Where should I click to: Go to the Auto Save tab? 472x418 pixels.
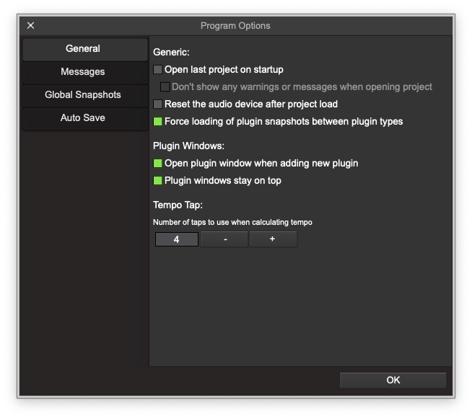pos(84,118)
